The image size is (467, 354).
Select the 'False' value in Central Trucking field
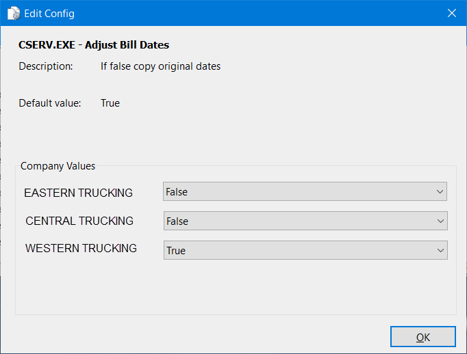[177, 221]
